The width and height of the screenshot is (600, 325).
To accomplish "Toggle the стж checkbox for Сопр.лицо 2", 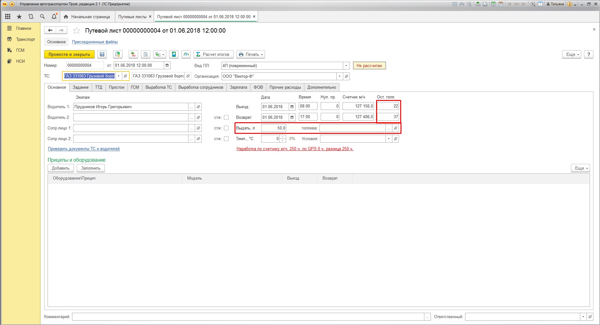I will coord(226,139).
